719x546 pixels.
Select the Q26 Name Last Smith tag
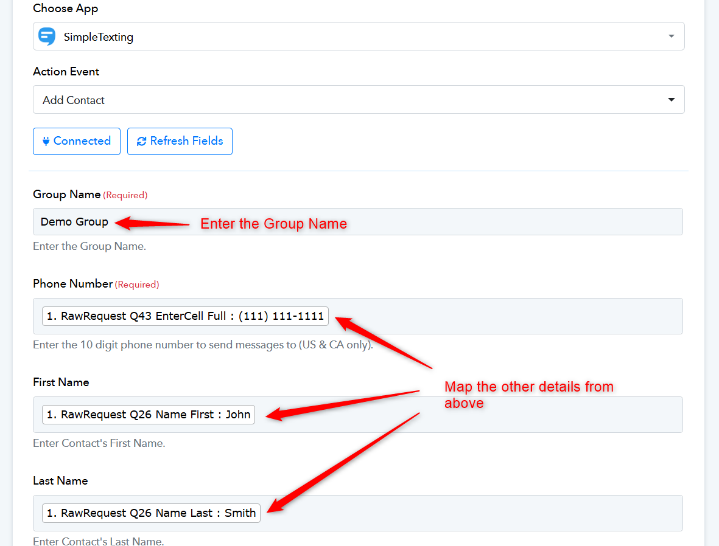coord(151,513)
